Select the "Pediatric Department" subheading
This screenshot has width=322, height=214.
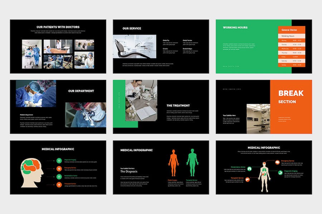(x=26, y=115)
